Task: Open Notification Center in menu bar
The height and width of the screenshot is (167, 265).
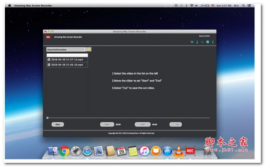Action: pyautogui.click(x=249, y=6)
